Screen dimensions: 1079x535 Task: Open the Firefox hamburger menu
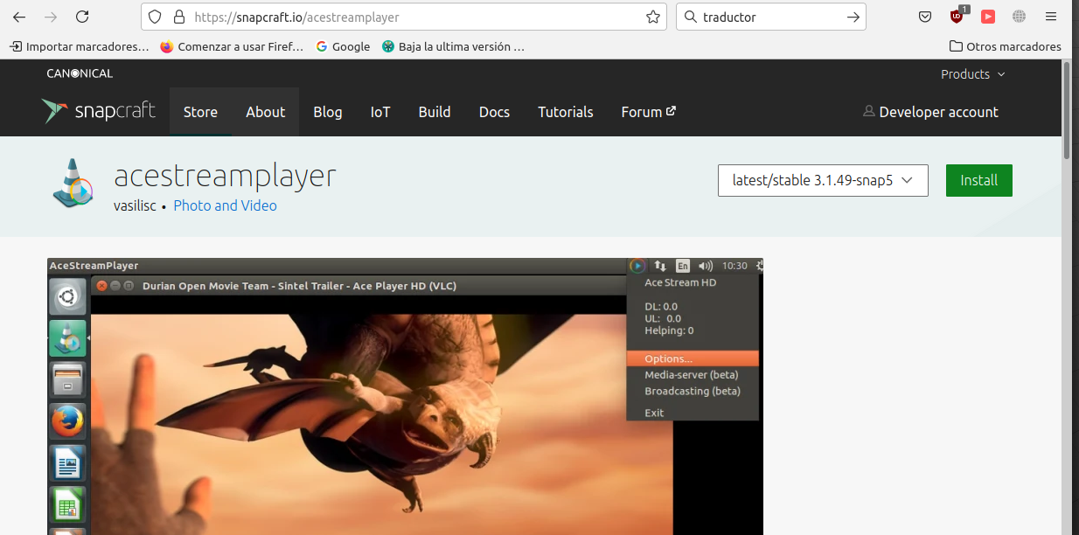1051,17
